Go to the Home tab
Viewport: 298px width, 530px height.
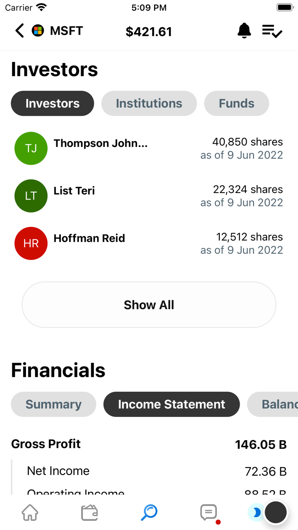(x=30, y=513)
